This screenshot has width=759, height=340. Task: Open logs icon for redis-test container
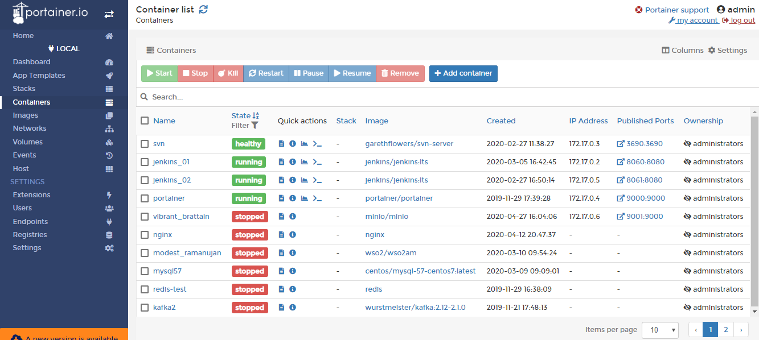(x=281, y=289)
